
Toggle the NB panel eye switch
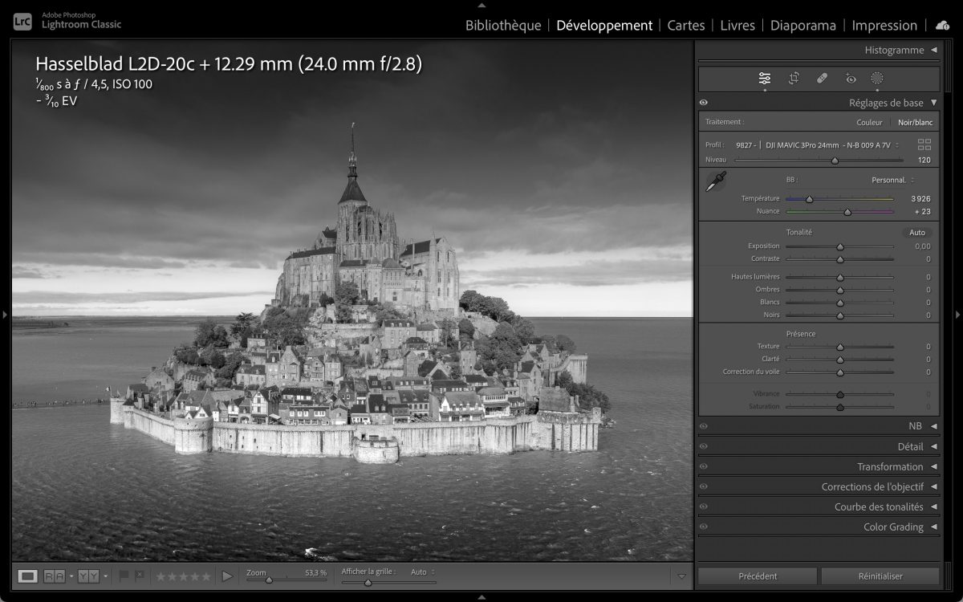coord(704,426)
